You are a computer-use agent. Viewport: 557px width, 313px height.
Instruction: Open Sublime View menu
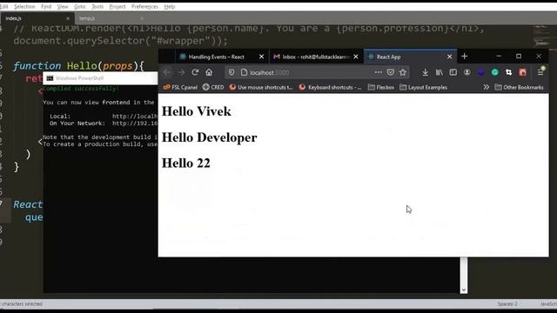point(63,7)
